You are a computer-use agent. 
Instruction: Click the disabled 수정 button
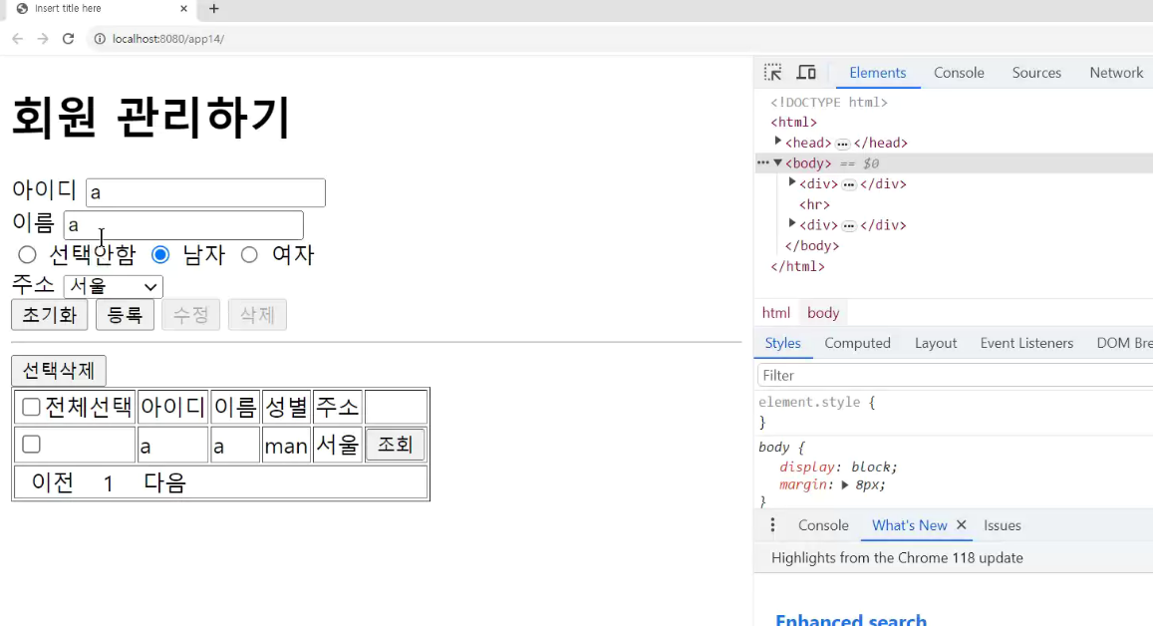click(x=191, y=315)
